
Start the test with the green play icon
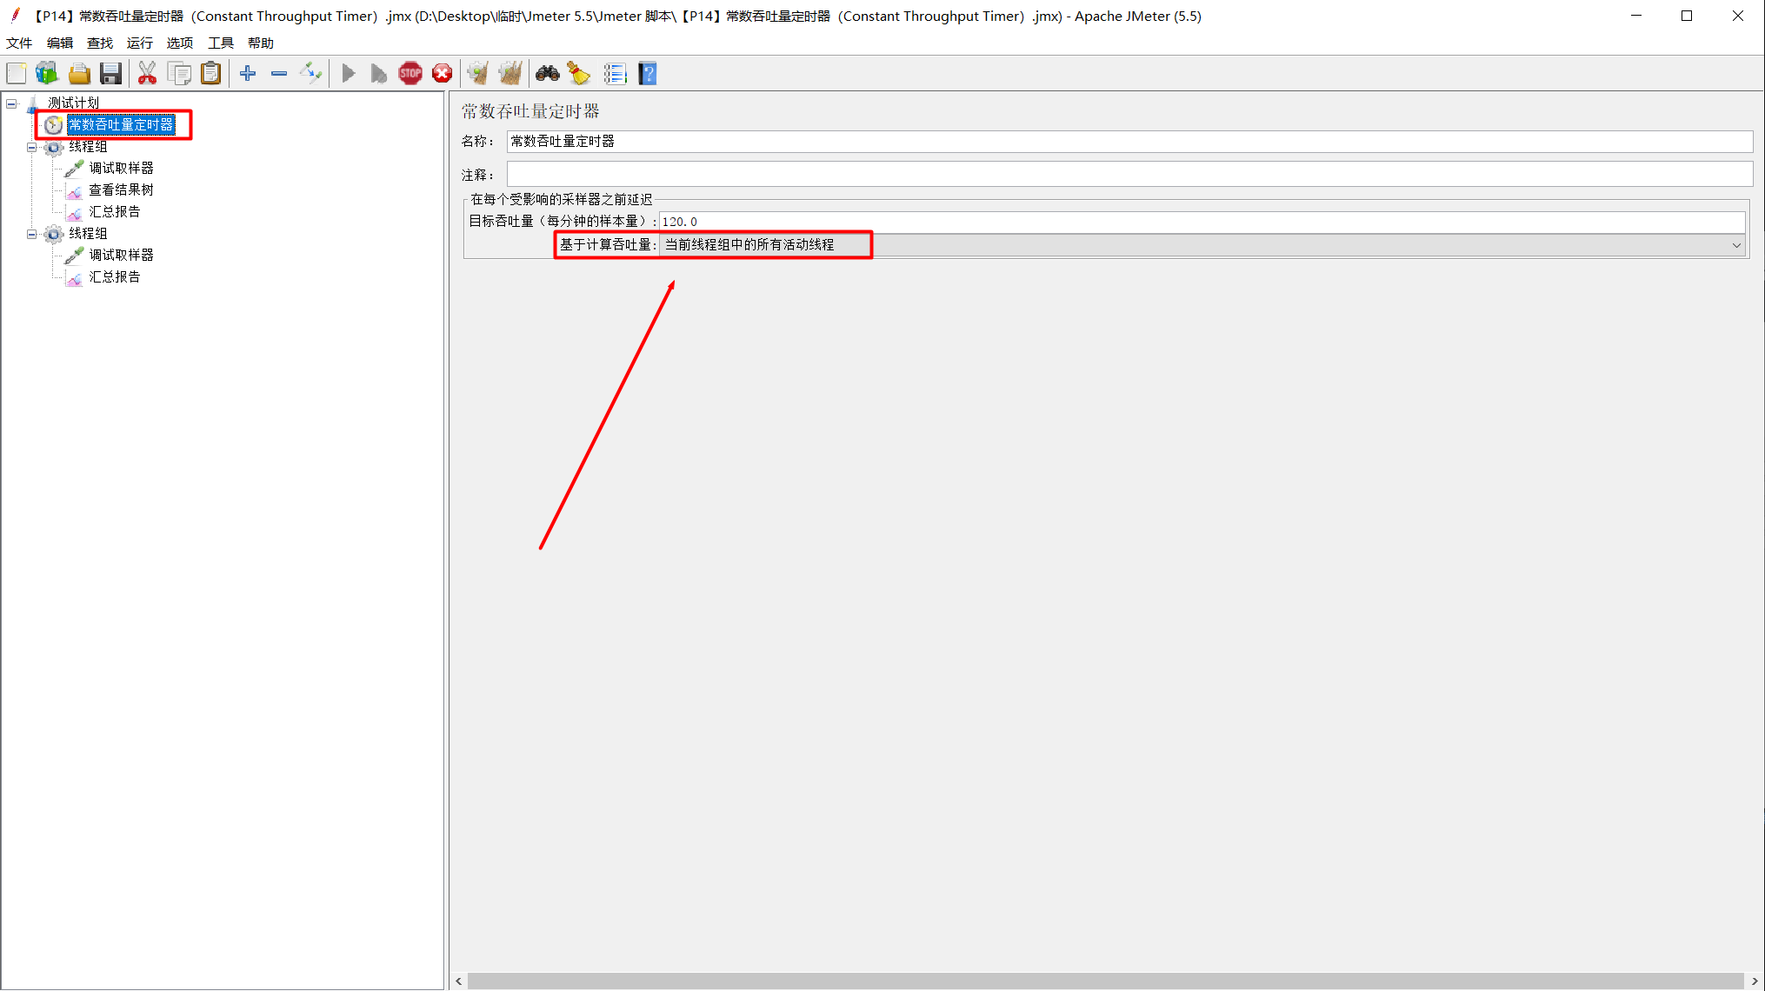tap(349, 74)
